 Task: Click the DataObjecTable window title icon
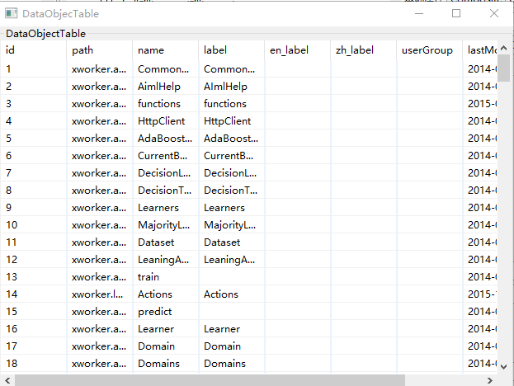[x=12, y=13]
